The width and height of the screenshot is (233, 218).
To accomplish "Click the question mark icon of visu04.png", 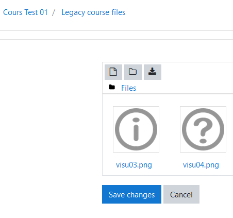I will (x=203, y=129).
